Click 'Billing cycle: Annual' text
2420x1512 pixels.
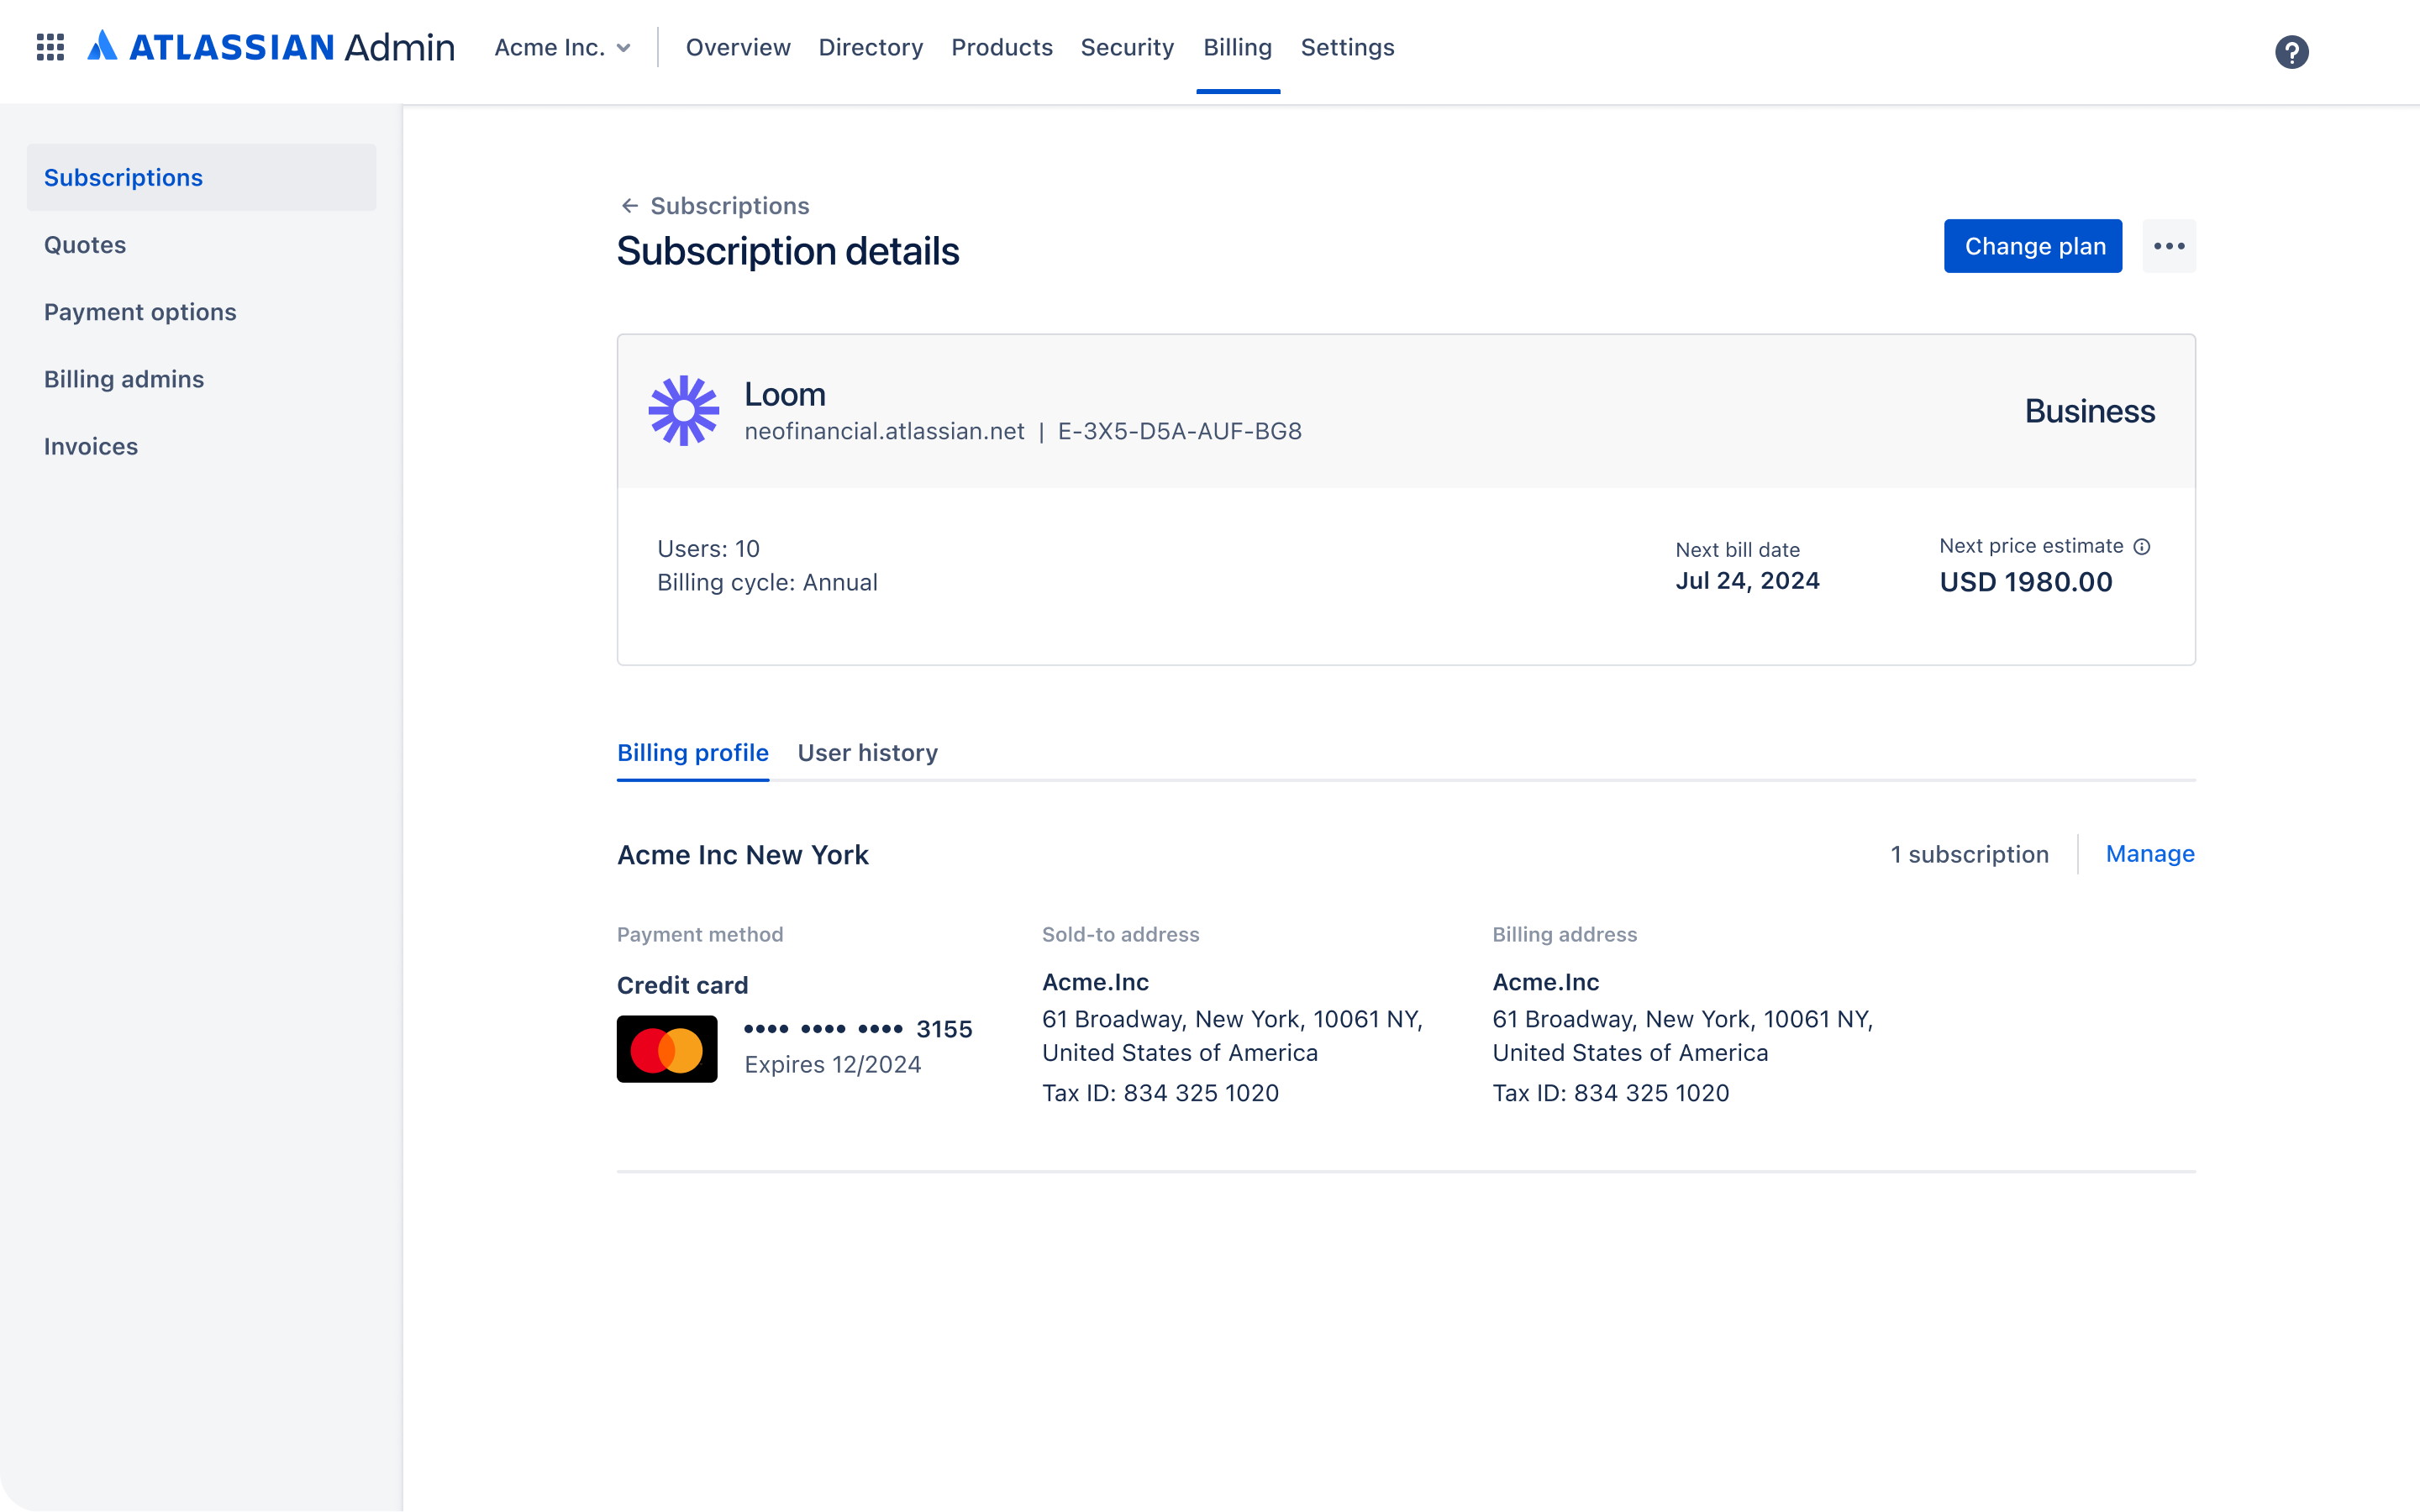pos(767,583)
